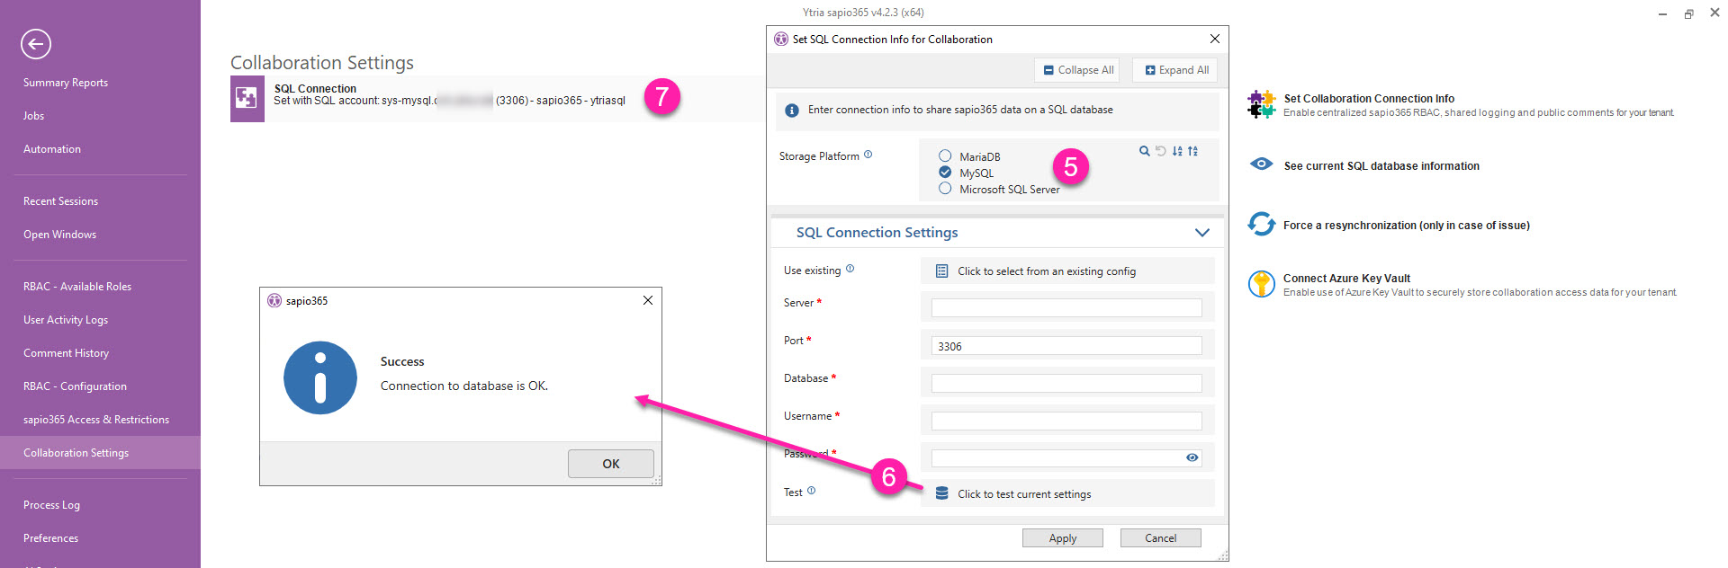Open Jobs in the sidebar
Viewport: 1728px width, 568px height.
33,116
